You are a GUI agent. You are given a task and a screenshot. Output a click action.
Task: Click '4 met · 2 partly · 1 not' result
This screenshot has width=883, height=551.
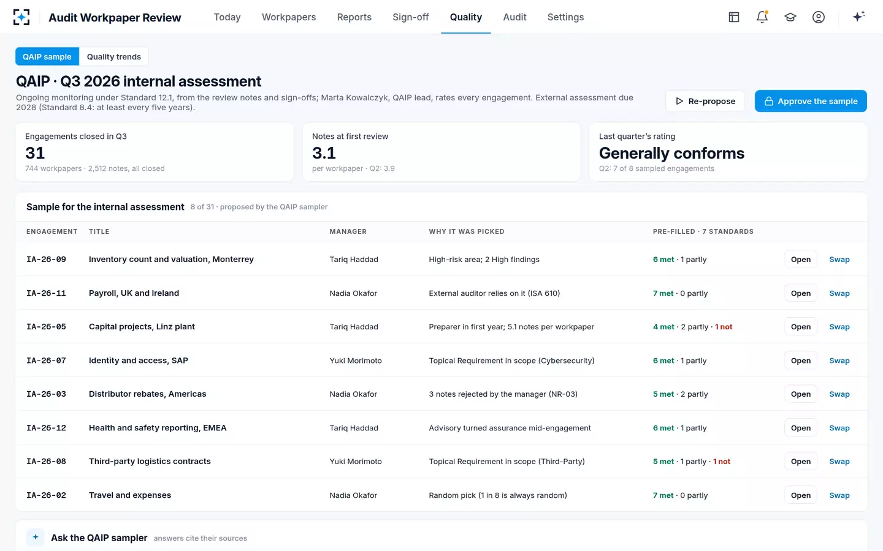click(693, 327)
